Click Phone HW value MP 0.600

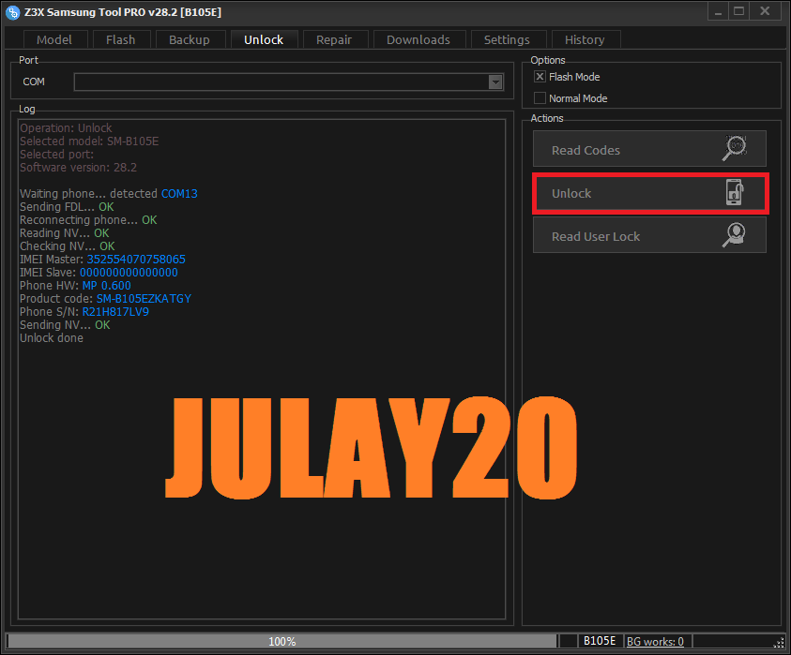tap(106, 286)
